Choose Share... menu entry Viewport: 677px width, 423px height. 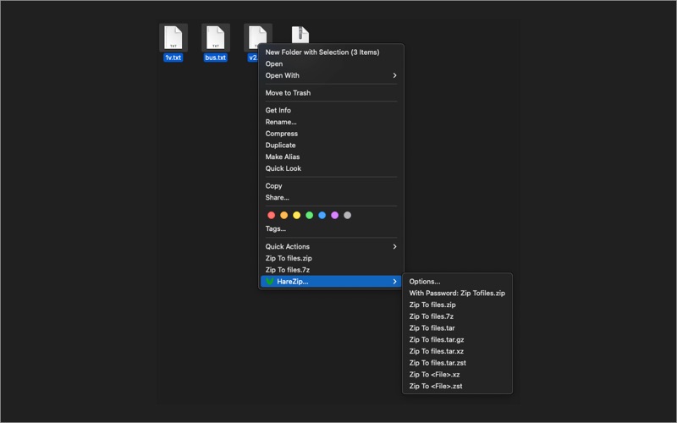[331, 198]
